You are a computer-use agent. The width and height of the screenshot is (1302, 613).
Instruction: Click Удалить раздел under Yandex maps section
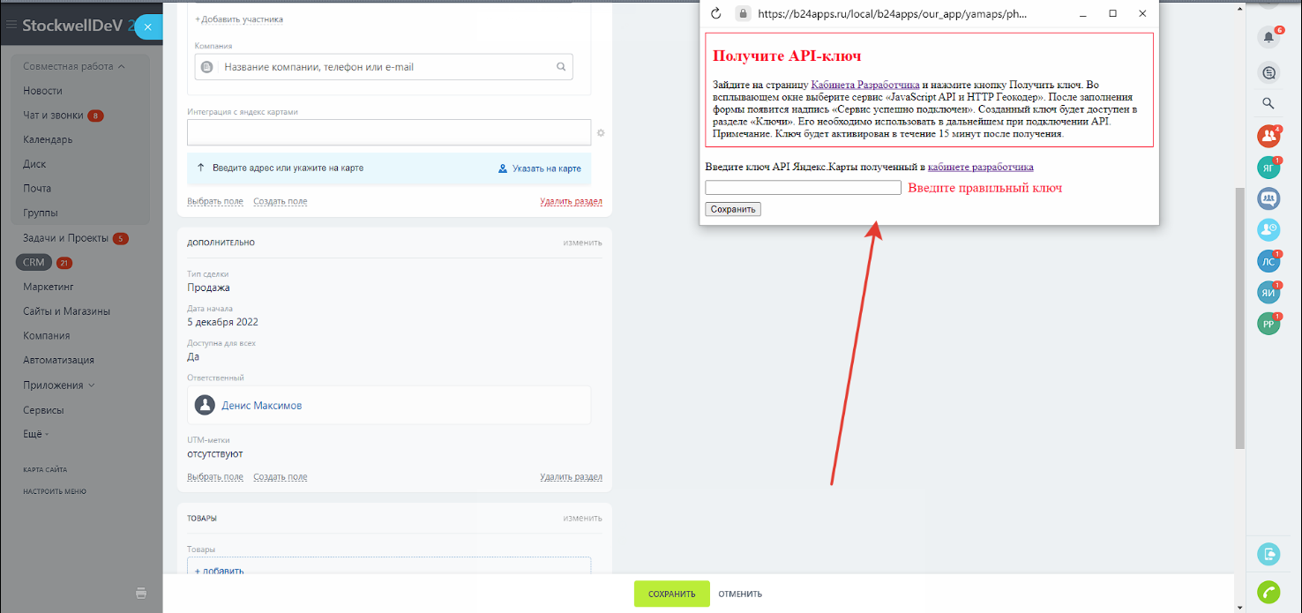tap(571, 201)
